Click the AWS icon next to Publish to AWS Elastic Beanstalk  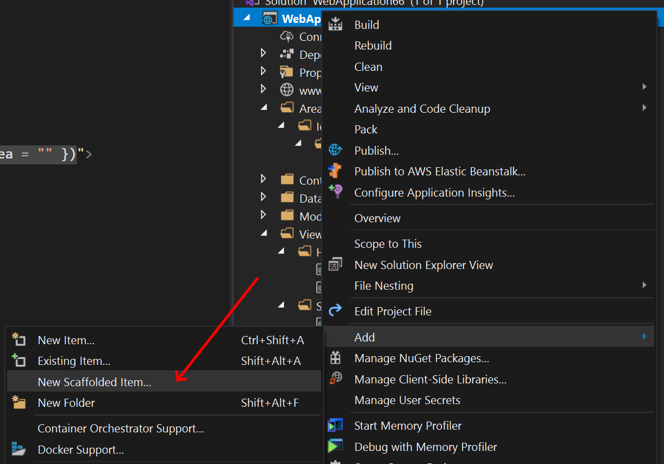tap(335, 171)
